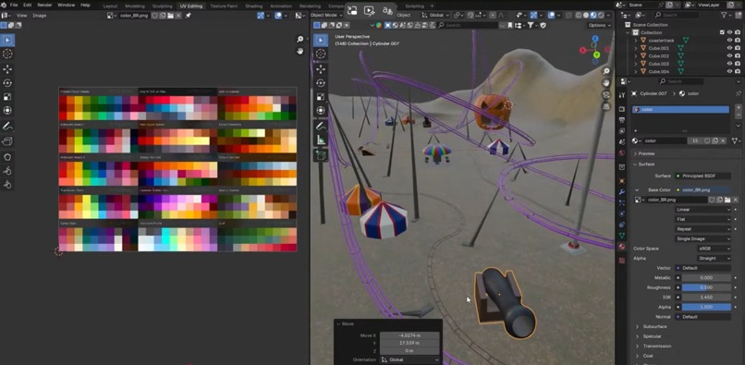Toggle Cube.004 viewport visibility eye
Image resolution: width=745 pixels, height=365 pixels.
[729, 71]
